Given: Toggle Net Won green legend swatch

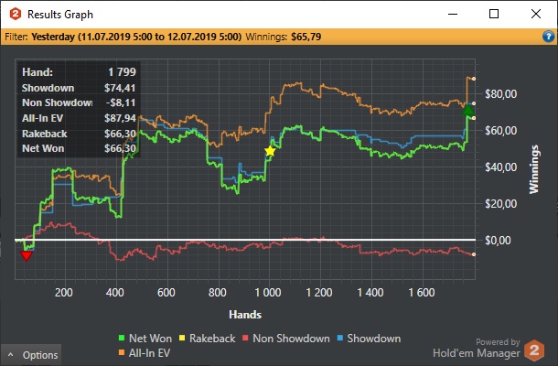Looking at the screenshot, I should click(122, 338).
